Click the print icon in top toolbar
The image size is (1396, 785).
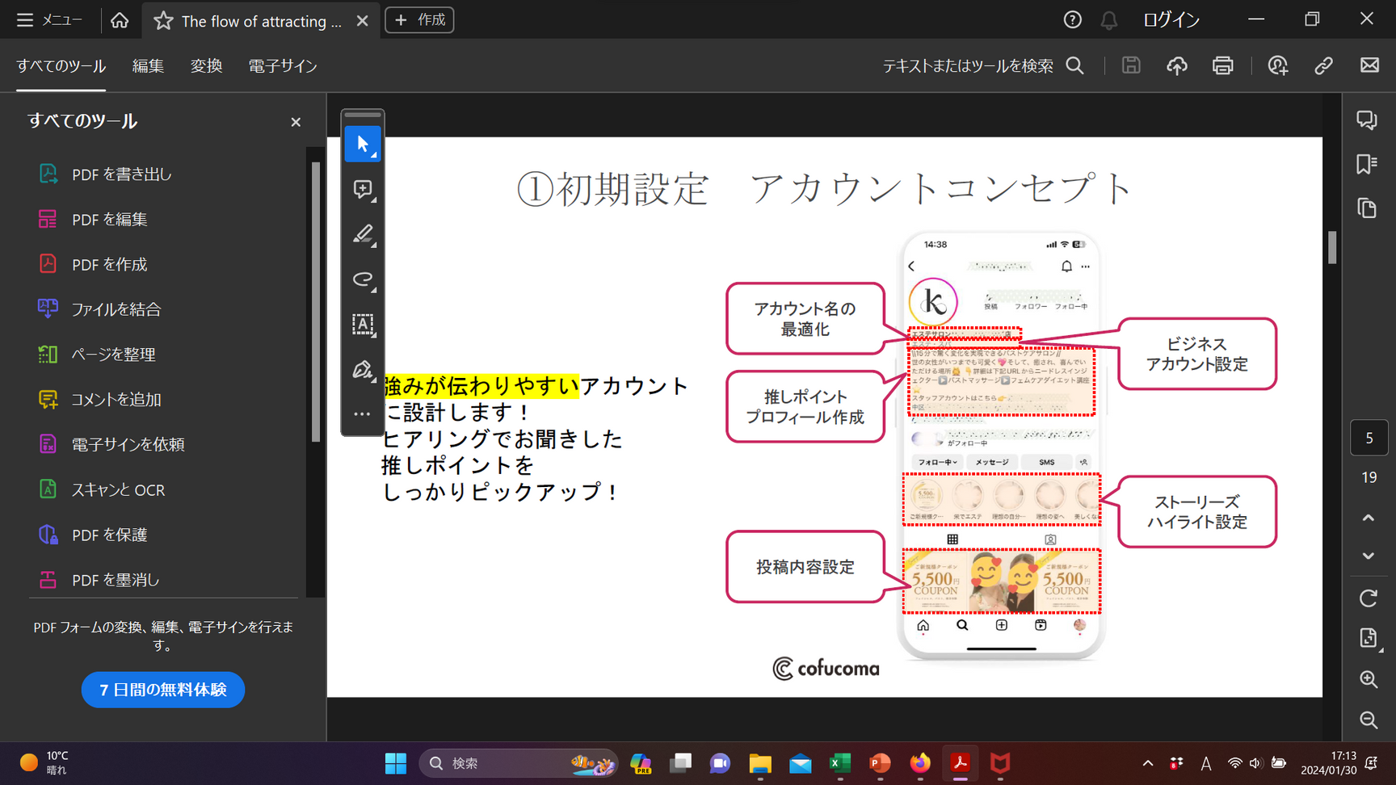coord(1222,65)
